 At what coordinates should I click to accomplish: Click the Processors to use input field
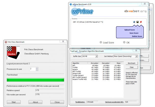click(x=33, y=69)
